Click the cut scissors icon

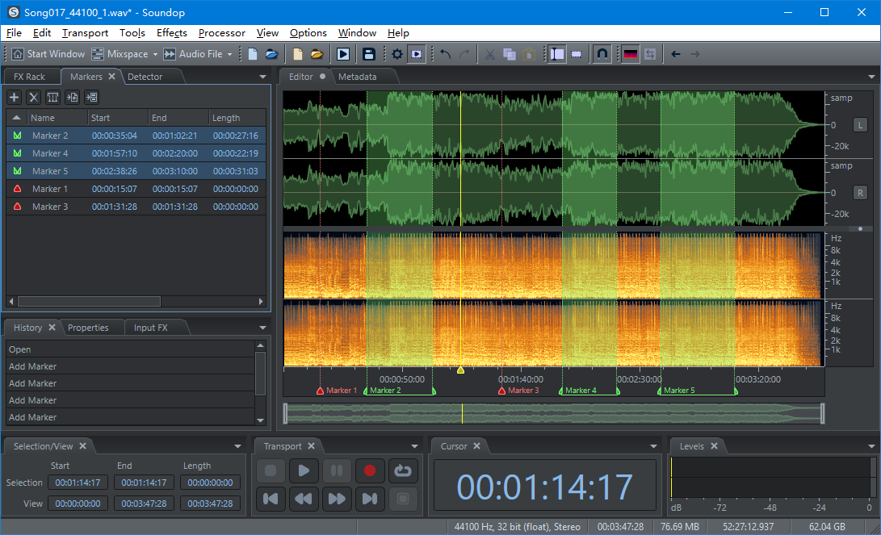click(x=489, y=54)
